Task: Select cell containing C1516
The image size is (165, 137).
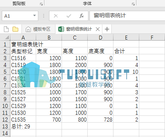Action: 23,58
